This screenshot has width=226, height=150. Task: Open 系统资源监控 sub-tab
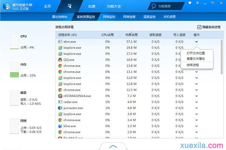click(86, 17)
